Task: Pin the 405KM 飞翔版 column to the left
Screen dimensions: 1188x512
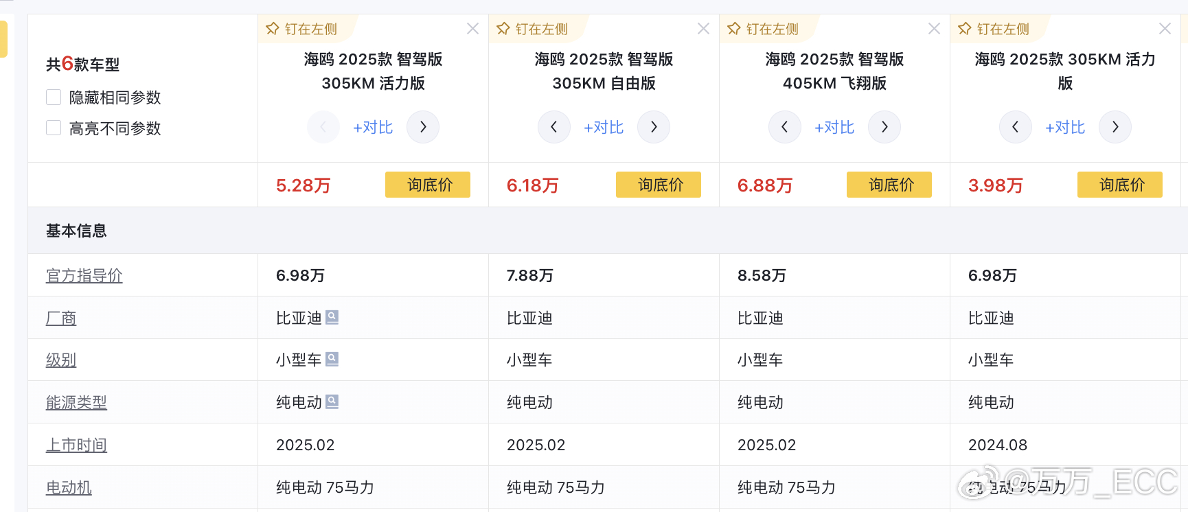Action: pos(763,29)
